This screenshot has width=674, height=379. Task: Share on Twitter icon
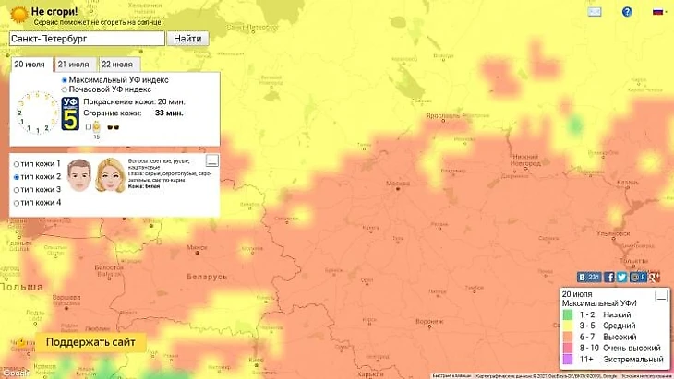pyautogui.click(x=621, y=278)
